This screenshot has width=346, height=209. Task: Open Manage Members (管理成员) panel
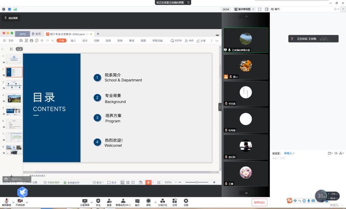(123, 202)
